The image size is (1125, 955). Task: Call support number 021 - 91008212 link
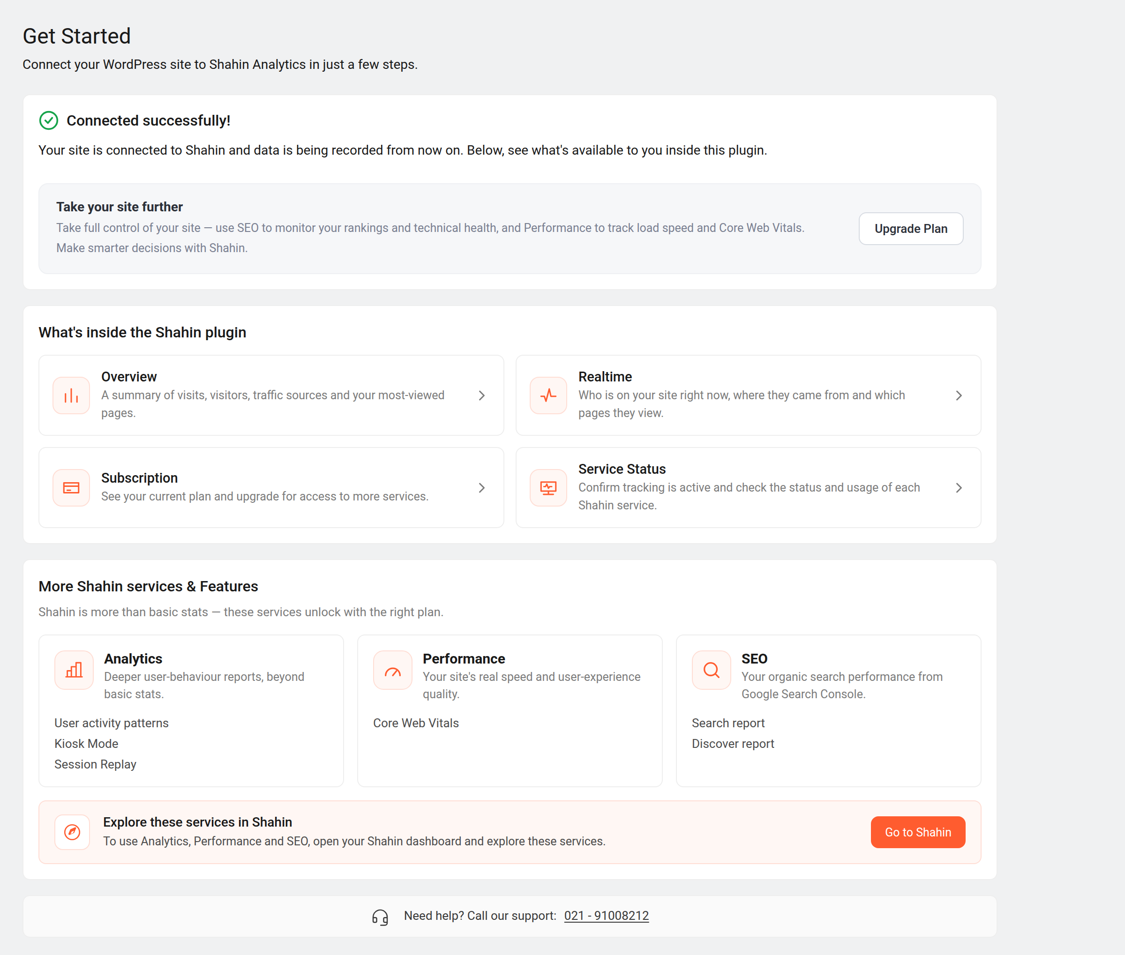tap(606, 916)
